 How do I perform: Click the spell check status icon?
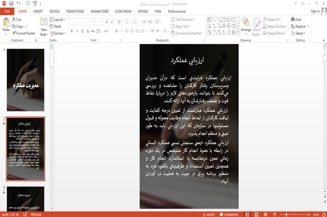[x=25, y=215]
